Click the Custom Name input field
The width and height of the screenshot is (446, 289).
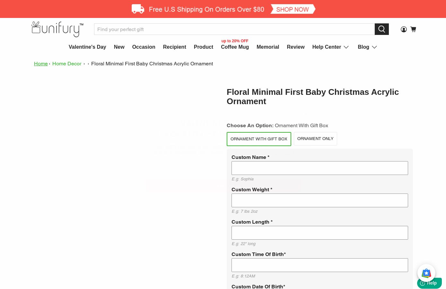[x=319, y=168]
